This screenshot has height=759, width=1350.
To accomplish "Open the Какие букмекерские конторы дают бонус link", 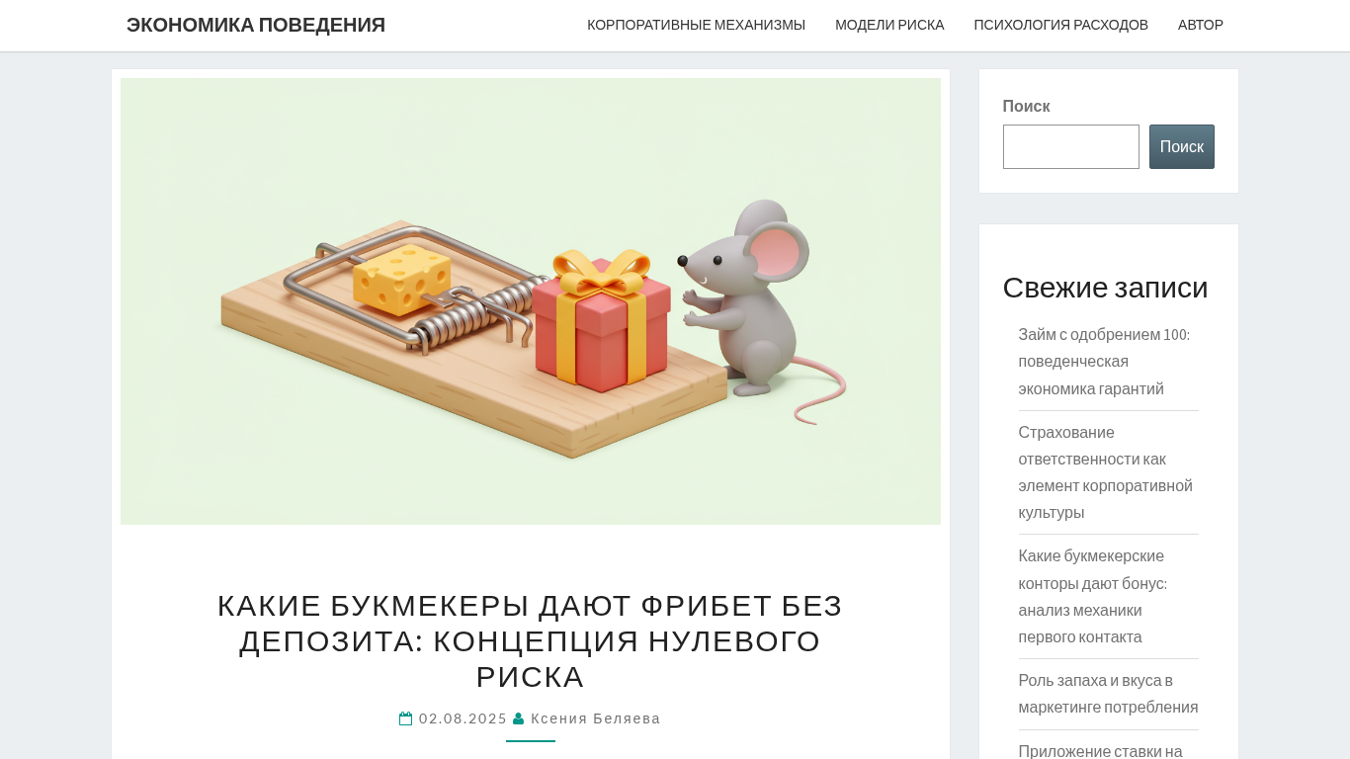I will [1093, 596].
